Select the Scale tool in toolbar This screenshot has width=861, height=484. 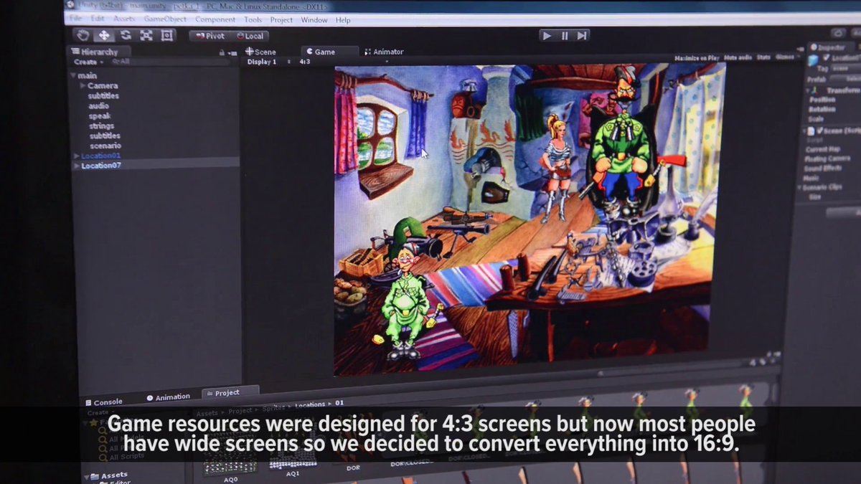146,35
